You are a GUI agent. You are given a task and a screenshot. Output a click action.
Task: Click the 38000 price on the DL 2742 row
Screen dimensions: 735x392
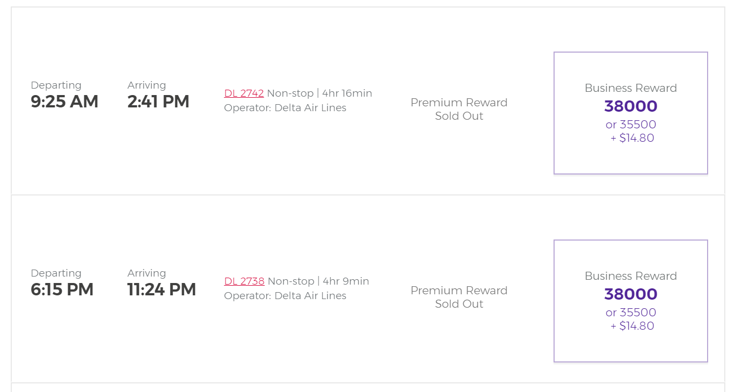click(631, 106)
